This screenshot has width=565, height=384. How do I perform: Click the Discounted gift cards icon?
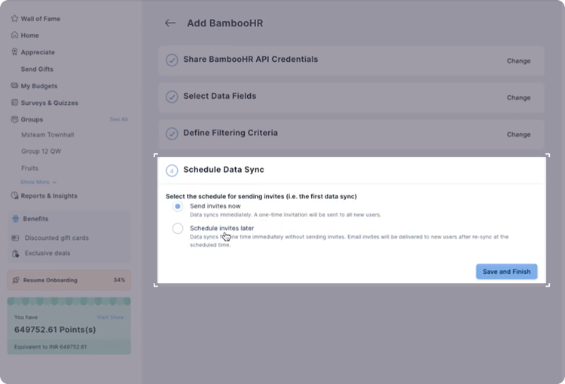(15, 238)
